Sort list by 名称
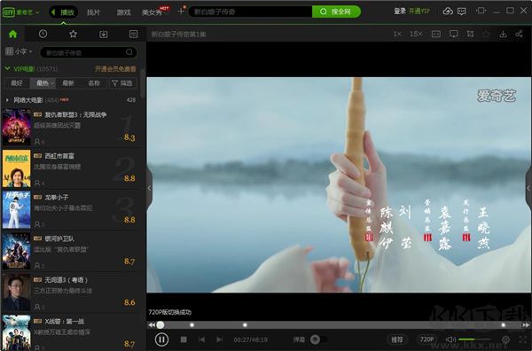This screenshot has height=351, width=532. [94, 83]
